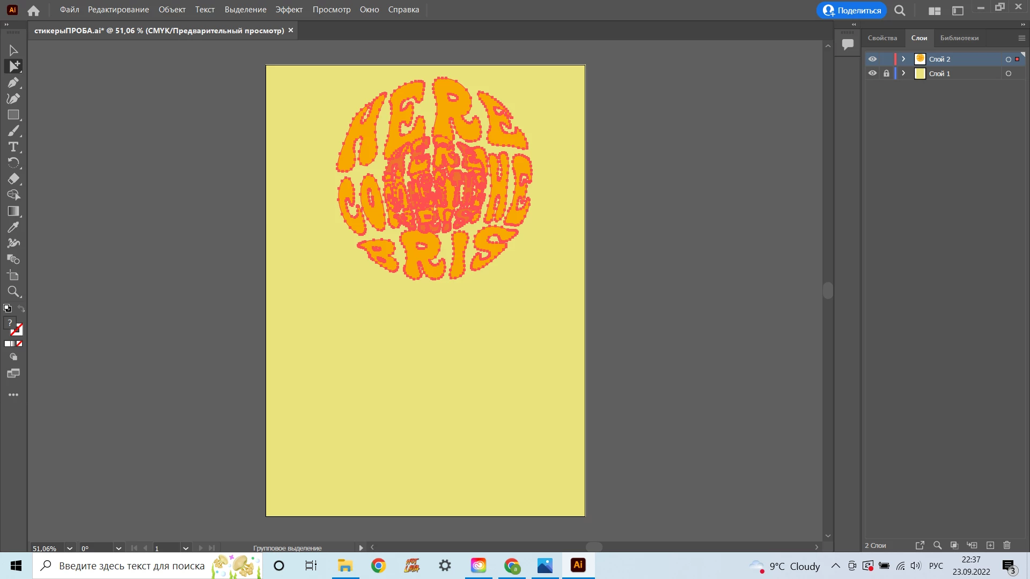This screenshot has height=579, width=1030.
Task: Hide Слой 2 layer visibility
Action: [872, 59]
